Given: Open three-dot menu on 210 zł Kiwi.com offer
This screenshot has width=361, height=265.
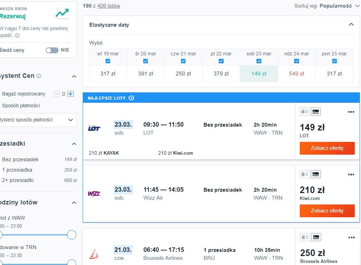Looking at the screenshot, I should [351, 174].
